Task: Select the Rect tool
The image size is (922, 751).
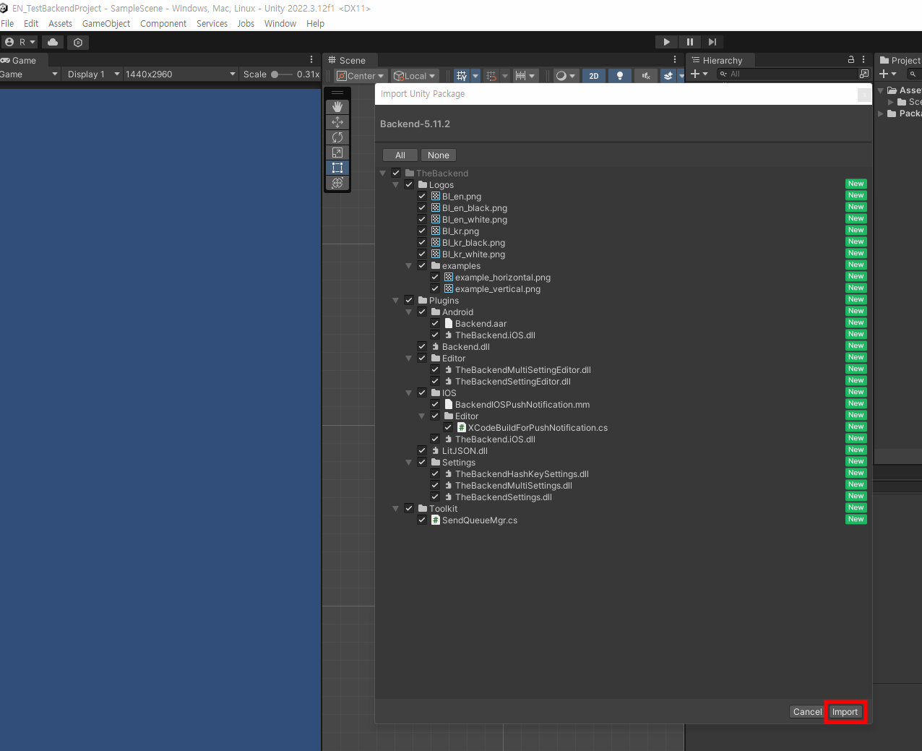Action: click(337, 168)
